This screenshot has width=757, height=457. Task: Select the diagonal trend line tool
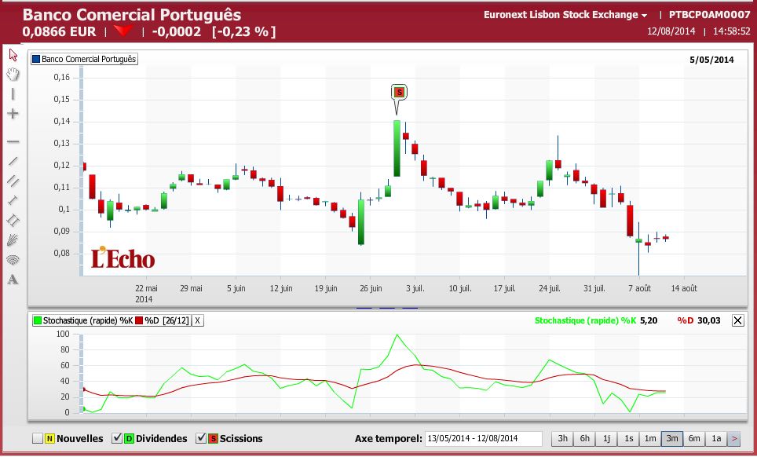13,161
